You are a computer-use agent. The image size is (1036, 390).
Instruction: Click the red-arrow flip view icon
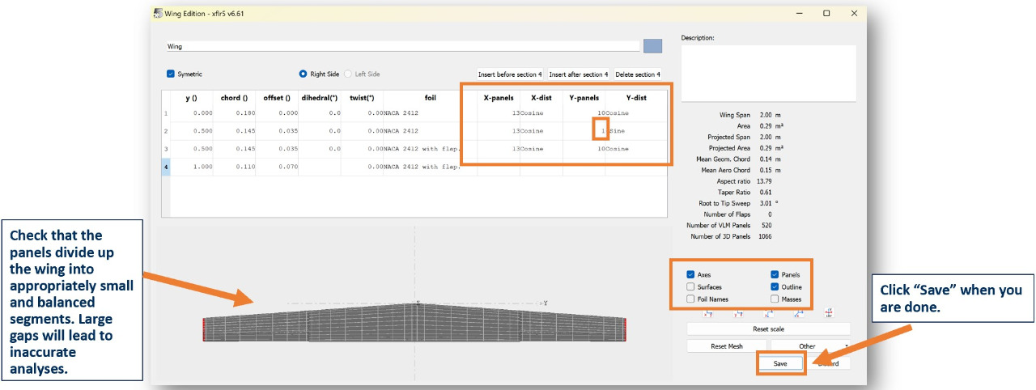[830, 312]
